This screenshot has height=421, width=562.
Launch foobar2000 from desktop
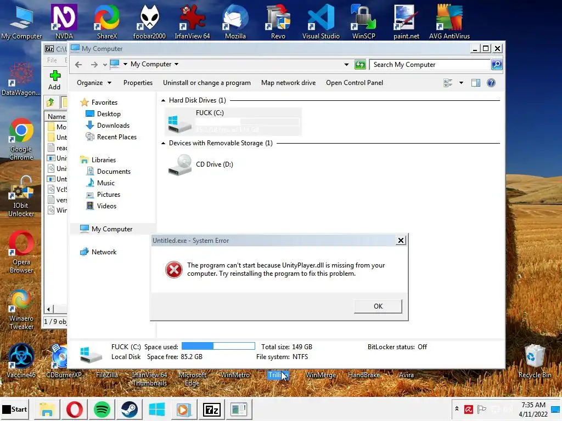(x=149, y=21)
